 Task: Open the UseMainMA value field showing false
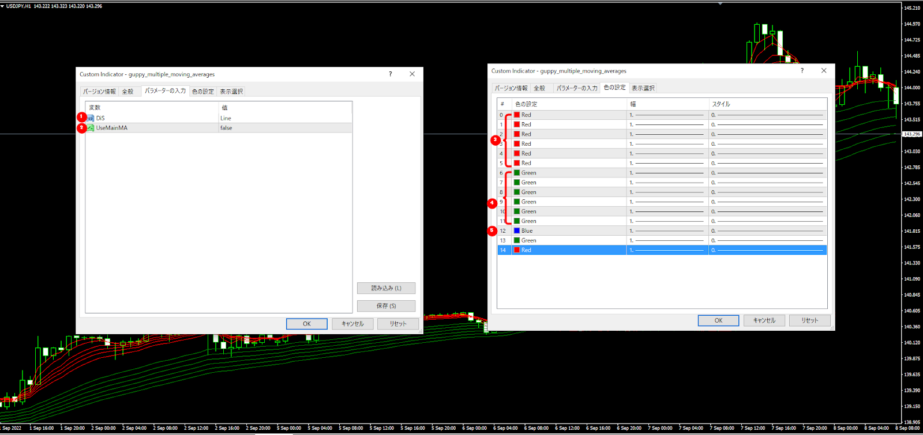[x=284, y=128]
